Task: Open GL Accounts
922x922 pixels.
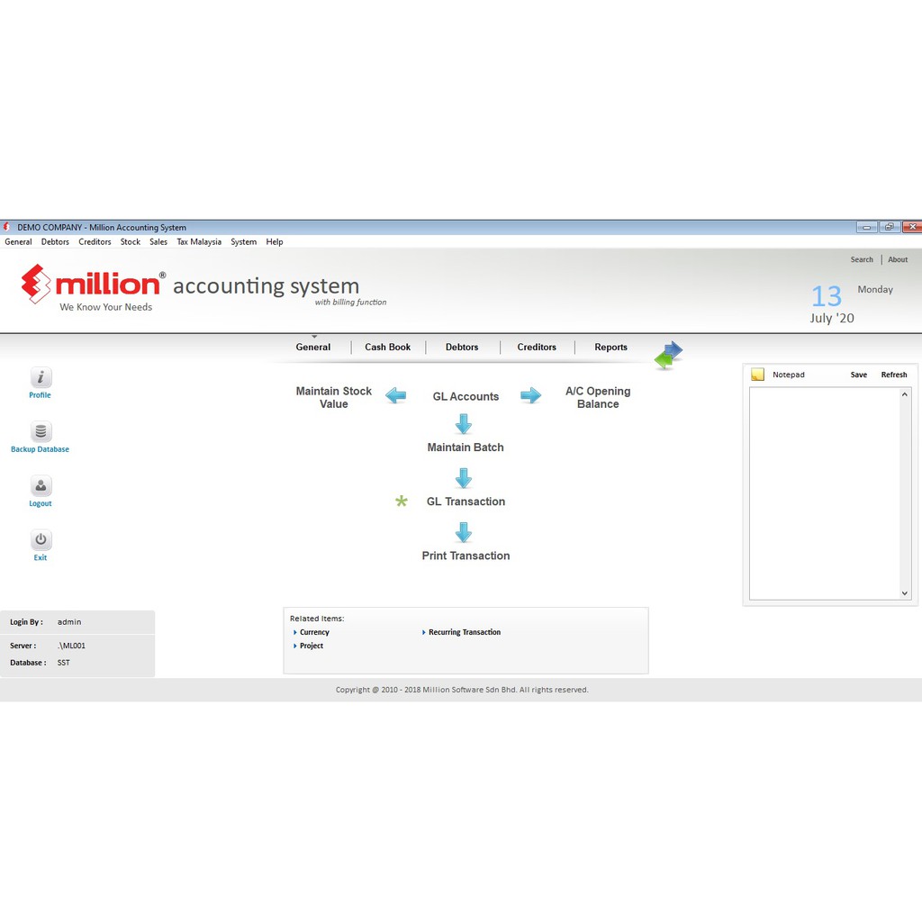Action: coord(466,397)
